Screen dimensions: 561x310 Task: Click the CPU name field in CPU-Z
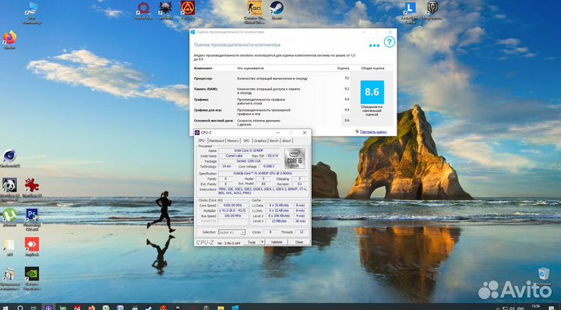[249, 150]
